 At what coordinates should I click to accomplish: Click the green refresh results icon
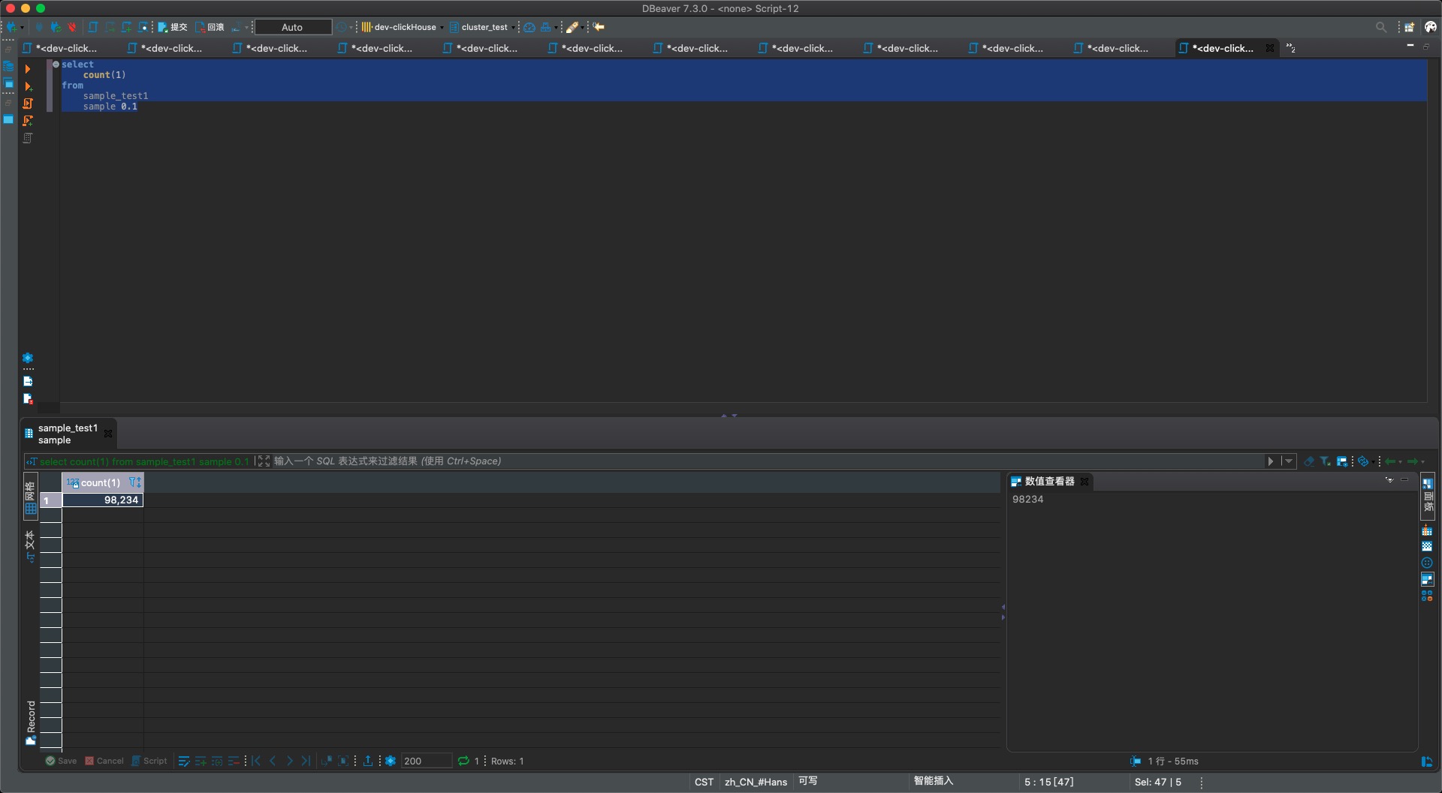(x=463, y=761)
